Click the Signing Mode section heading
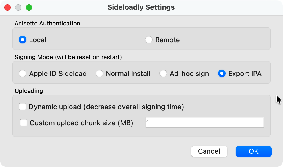 click(x=68, y=57)
